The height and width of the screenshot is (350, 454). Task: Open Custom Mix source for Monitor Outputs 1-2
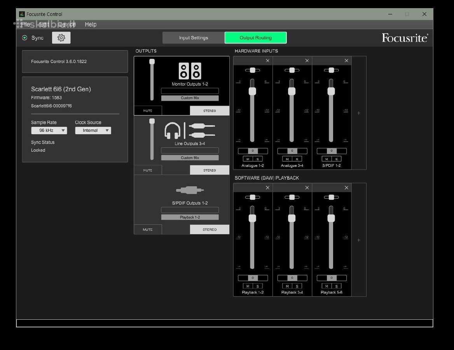click(x=190, y=98)
